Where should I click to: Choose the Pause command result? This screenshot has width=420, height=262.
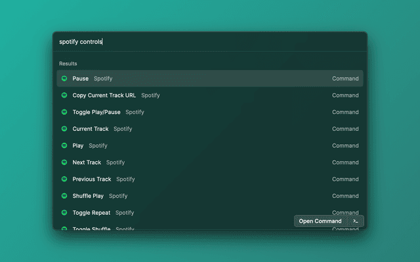click(x=80, y=79)
